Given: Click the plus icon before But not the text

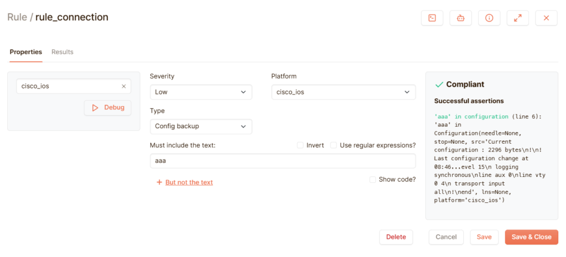Looking at the screenshot, I should point(159,182).
